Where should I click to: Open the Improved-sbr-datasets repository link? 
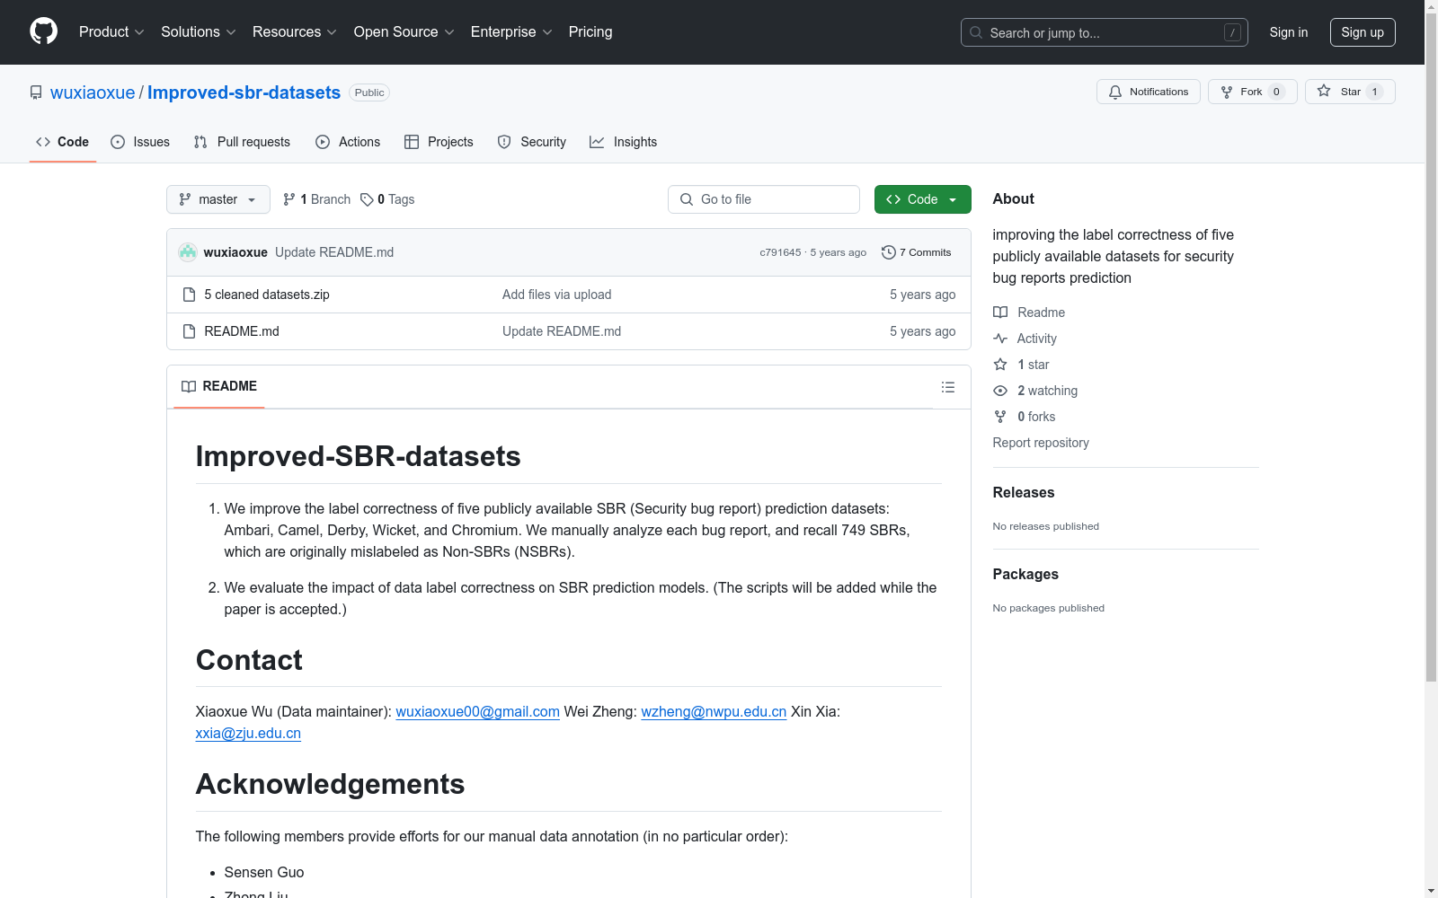pos(244,92)
